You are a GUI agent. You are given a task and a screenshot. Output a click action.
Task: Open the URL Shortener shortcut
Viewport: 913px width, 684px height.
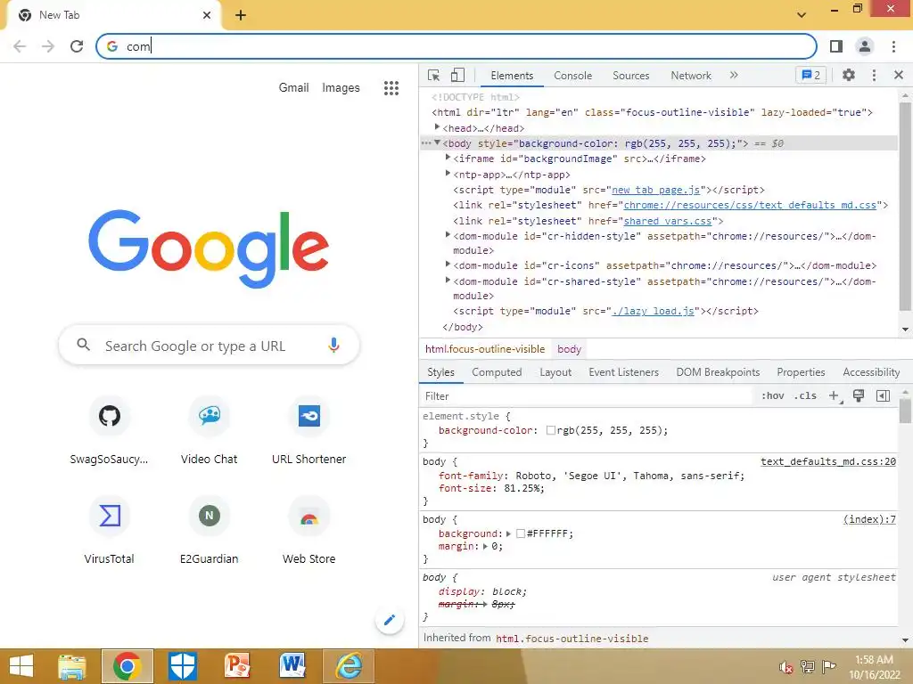(309, 431)
